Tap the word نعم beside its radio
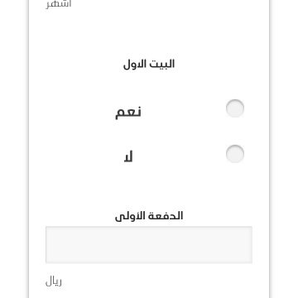The height and width of the screenshot is (298, 298). pos(128,113)
